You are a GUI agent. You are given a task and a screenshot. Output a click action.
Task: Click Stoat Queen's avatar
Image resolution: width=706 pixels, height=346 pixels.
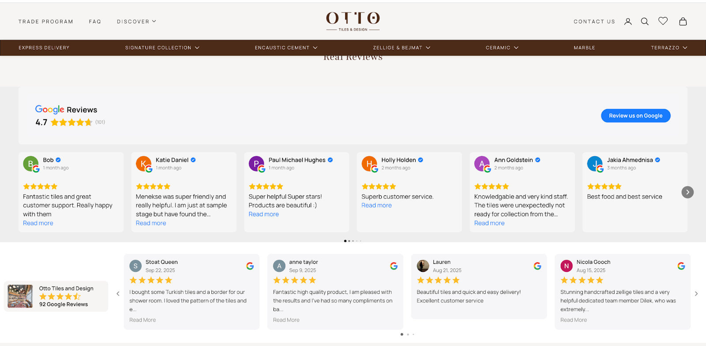pos(135,266)
